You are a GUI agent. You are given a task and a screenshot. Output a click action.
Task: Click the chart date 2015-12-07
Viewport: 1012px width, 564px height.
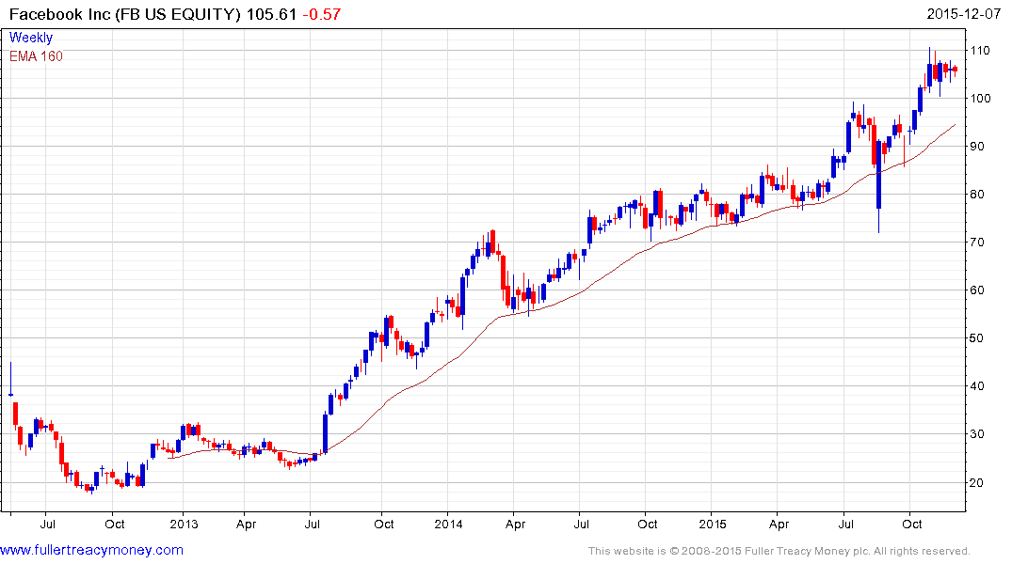pos(964,13)
